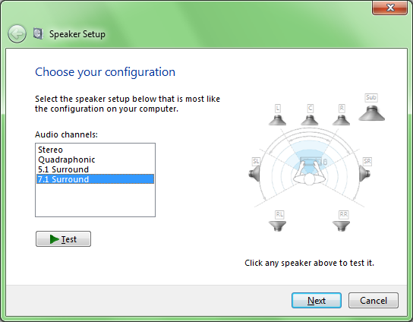Click the listener figure in diagram
This screenshot has height=322, width=413.
(310, 174)
